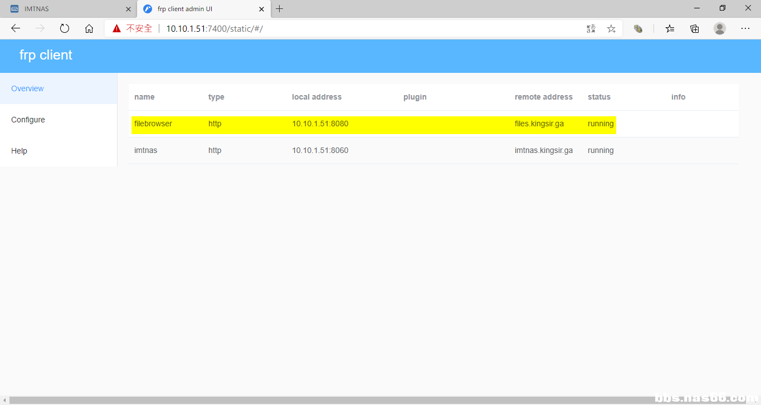Close the frp client admin UI tab

[261, 9]
